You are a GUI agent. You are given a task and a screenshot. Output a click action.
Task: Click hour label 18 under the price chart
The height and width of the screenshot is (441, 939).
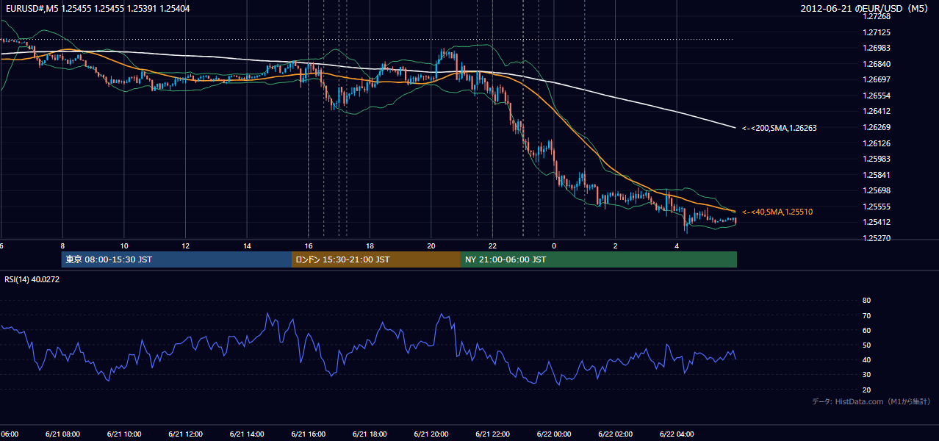coord(370,246)
